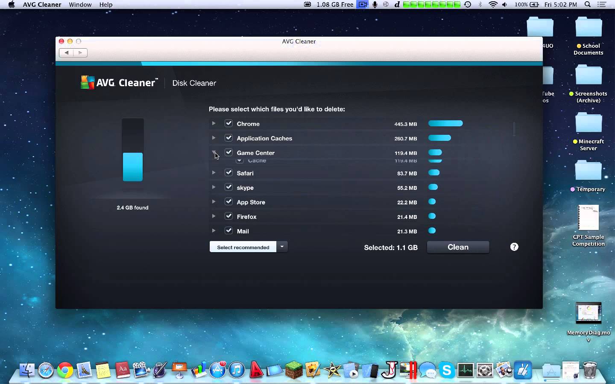Click the Chrome size bar
This screenshot has width=615, height=384.
pos(445,123)
